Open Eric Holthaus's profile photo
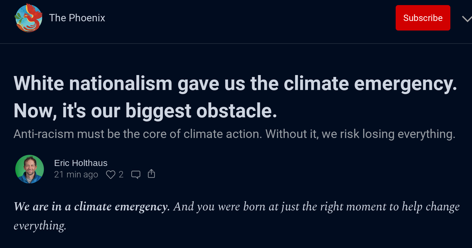 tap(30, 169)
